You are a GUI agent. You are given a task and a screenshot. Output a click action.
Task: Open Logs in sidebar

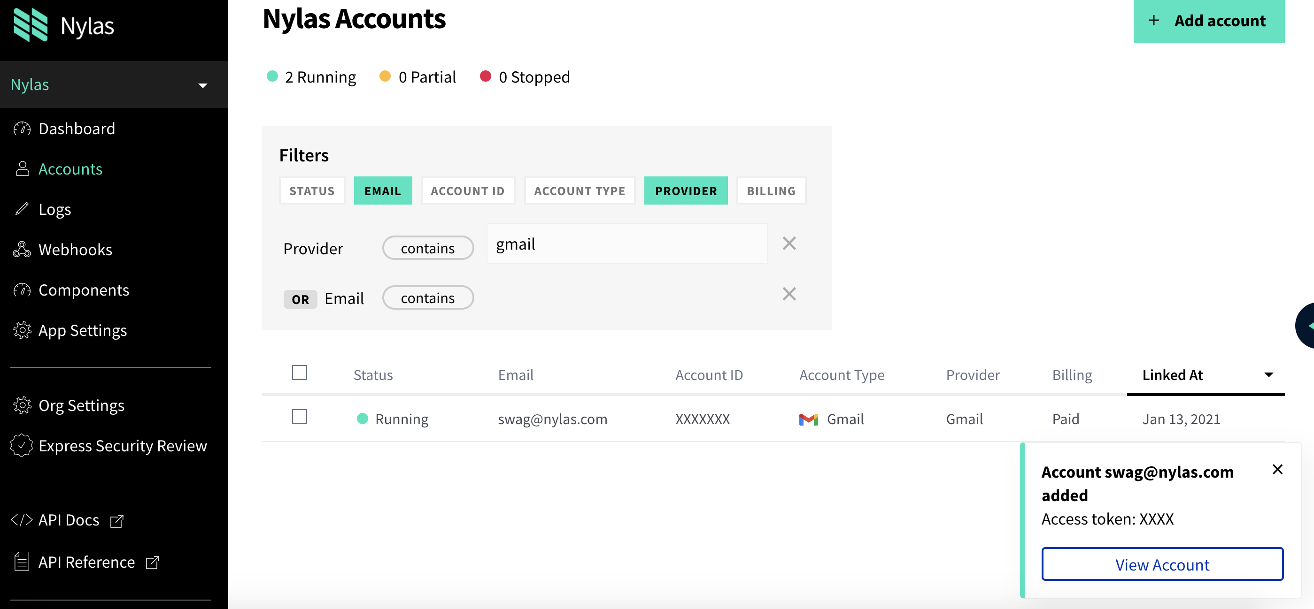[54, 209]
